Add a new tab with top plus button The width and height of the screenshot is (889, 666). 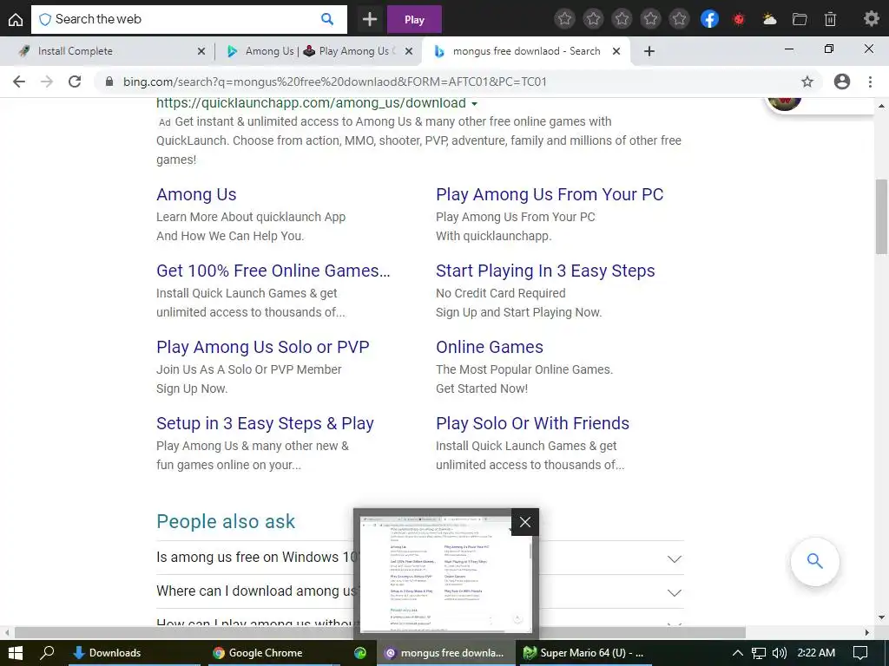pos(370,19)
